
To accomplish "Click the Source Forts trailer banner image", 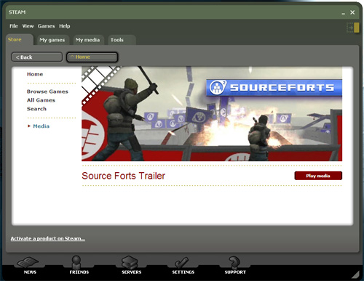I will point(212,114).
